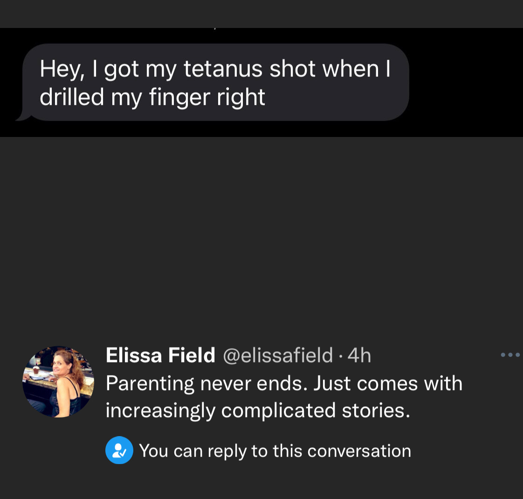Open Elissa Field's profile picture
The width and height of the screenshot is (523, 499).
click(58, 382)
